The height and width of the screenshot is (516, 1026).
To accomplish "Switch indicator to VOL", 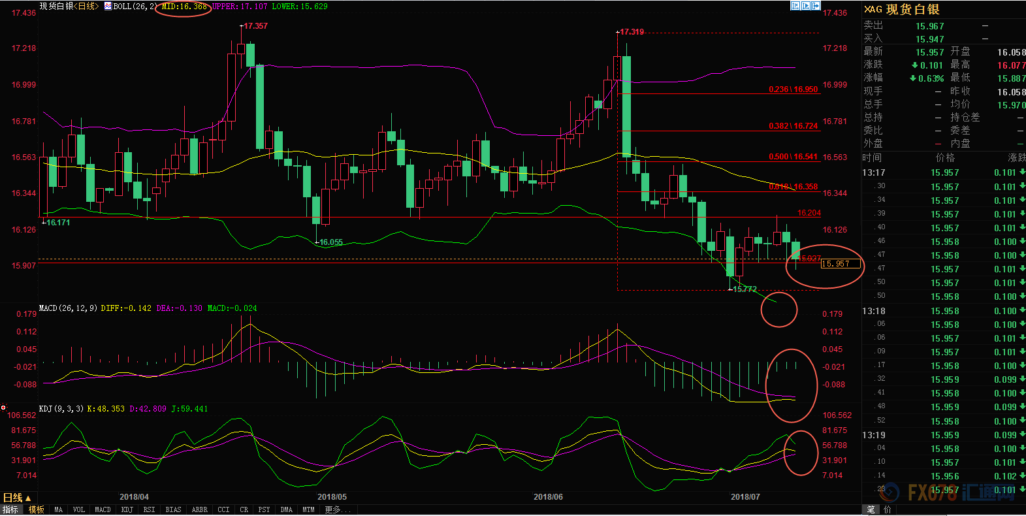I will coord(79,509).
